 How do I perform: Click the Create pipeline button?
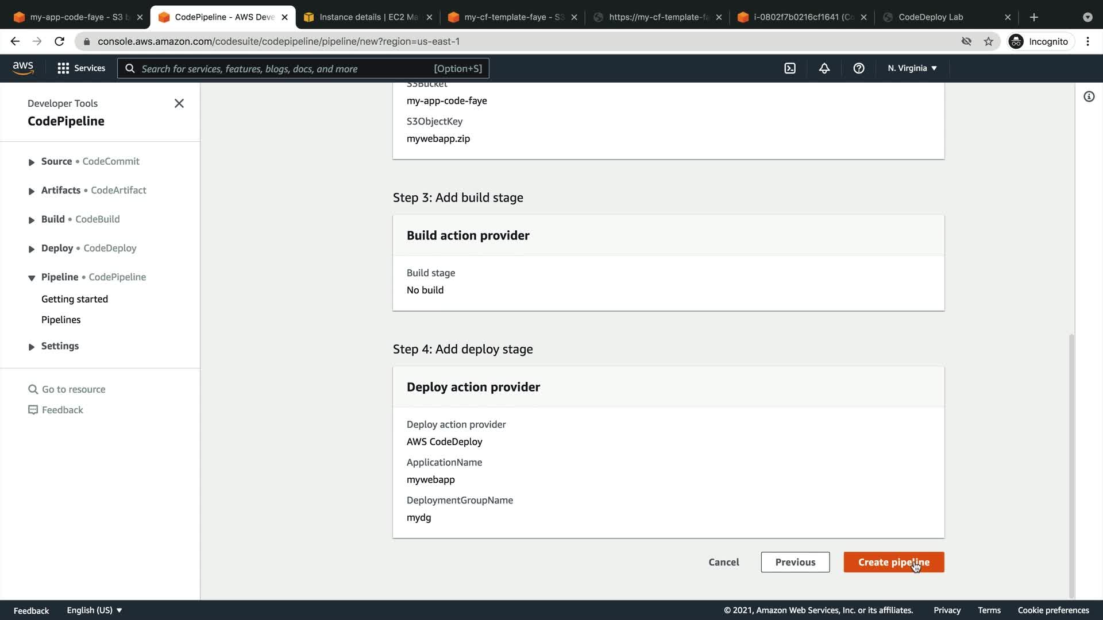(893, 562)
